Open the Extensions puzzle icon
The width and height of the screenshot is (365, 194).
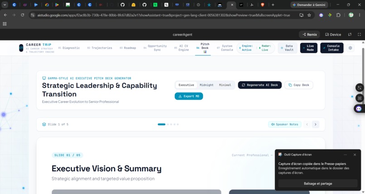pyautogui.click(x=338, y=15)
